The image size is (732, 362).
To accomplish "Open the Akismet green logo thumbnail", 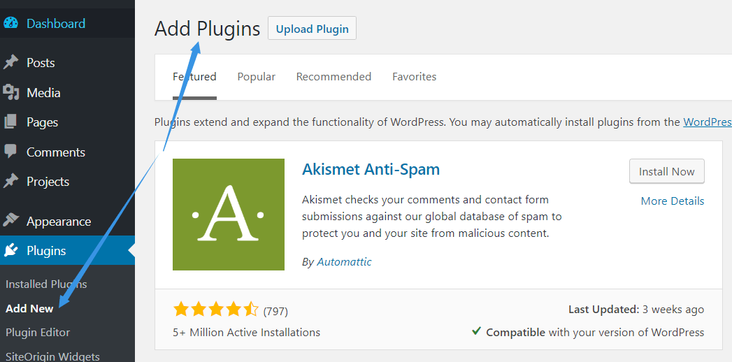I will (x=229, y=214).
